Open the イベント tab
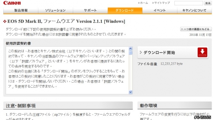This screenshot has height=120, width=213. [160, 10]
